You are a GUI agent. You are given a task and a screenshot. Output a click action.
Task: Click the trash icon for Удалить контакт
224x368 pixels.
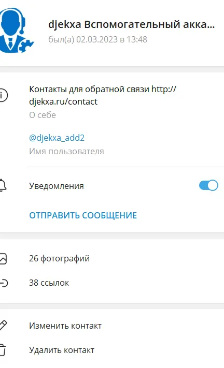pyautogui.click(x=3, y=350)
